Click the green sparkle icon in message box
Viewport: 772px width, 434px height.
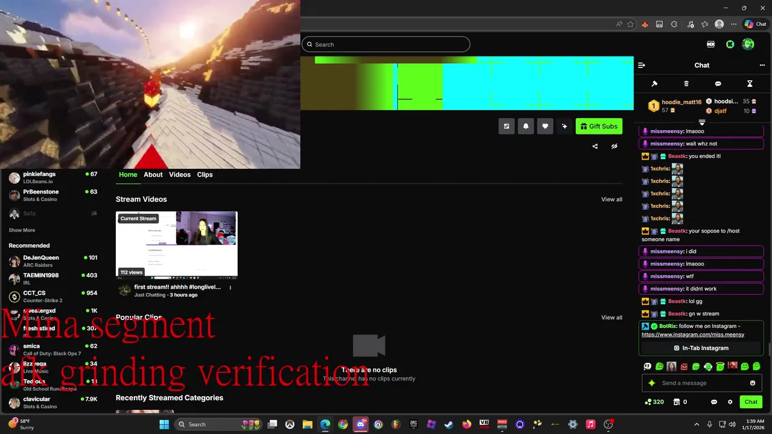[651, 383]
